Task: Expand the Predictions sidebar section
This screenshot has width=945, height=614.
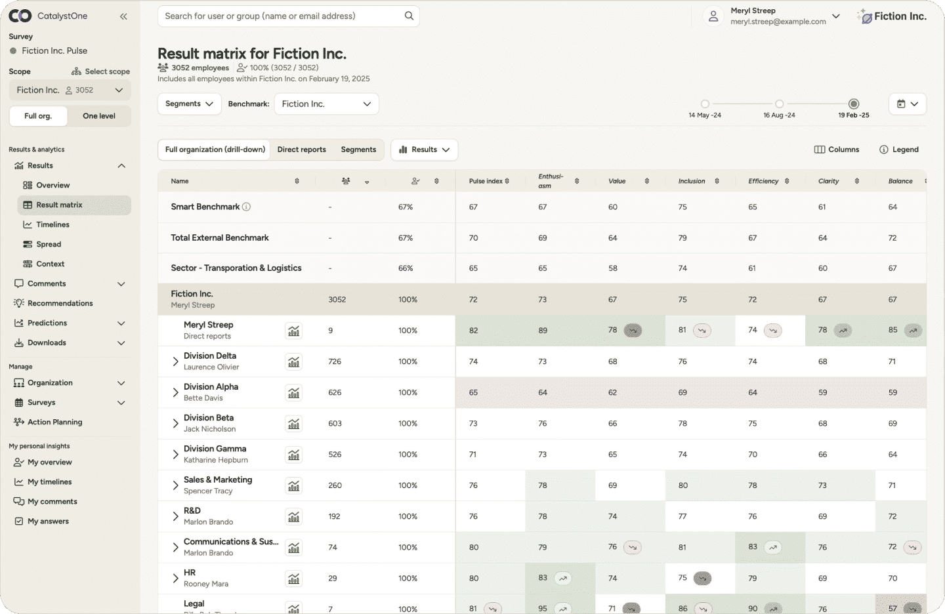Action: 121,323
